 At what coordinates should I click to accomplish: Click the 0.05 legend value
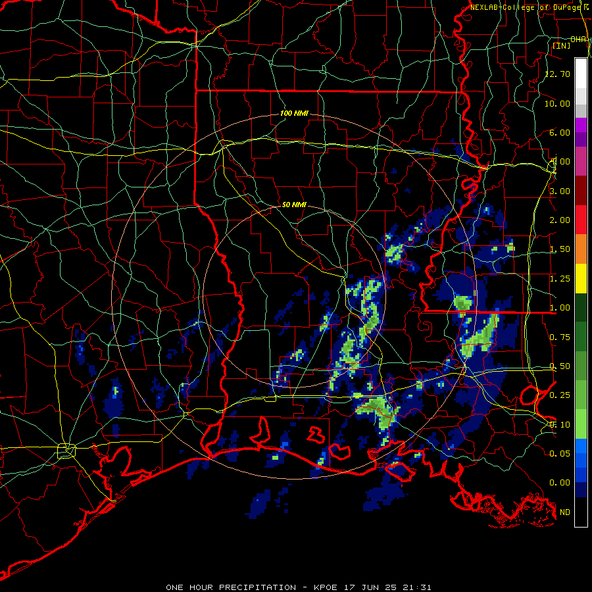(x=560, y=453)
